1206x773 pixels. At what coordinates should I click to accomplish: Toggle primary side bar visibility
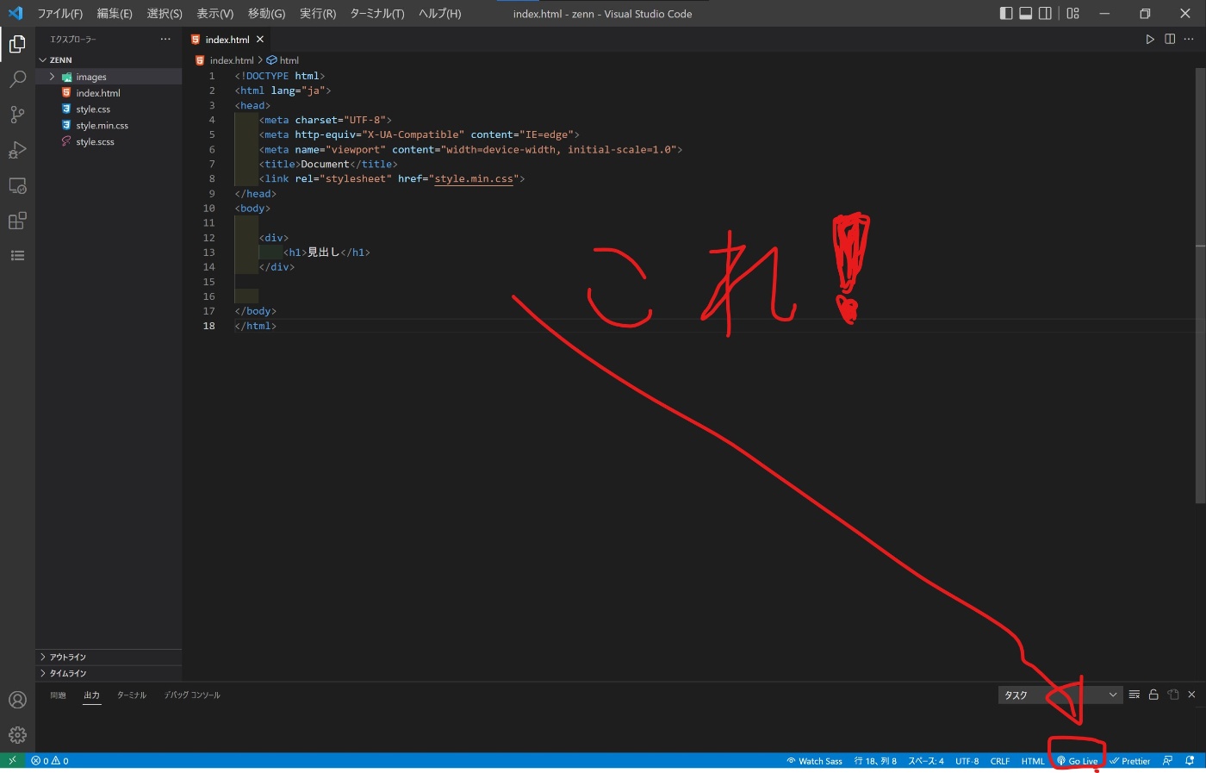click(x=1006, y=14)
